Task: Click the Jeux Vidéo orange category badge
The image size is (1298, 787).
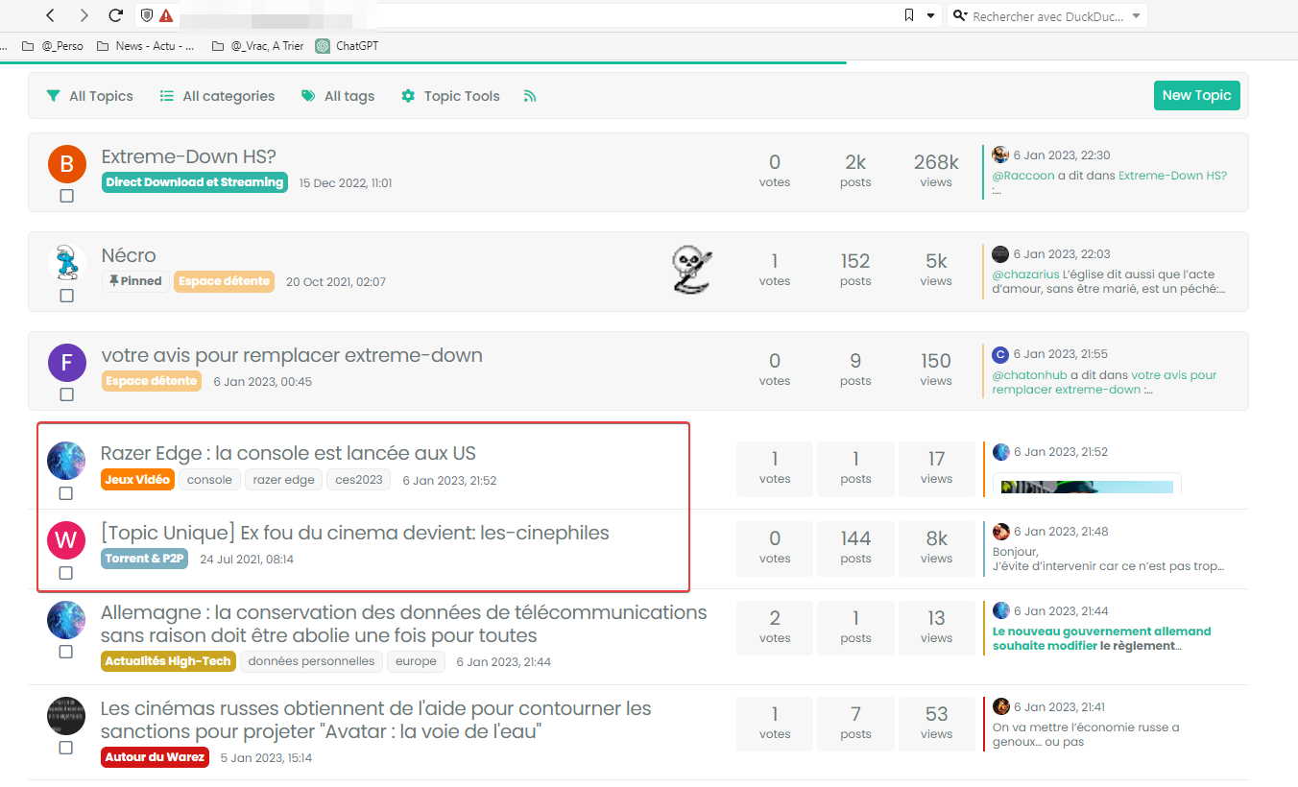Action: point(137,480)
